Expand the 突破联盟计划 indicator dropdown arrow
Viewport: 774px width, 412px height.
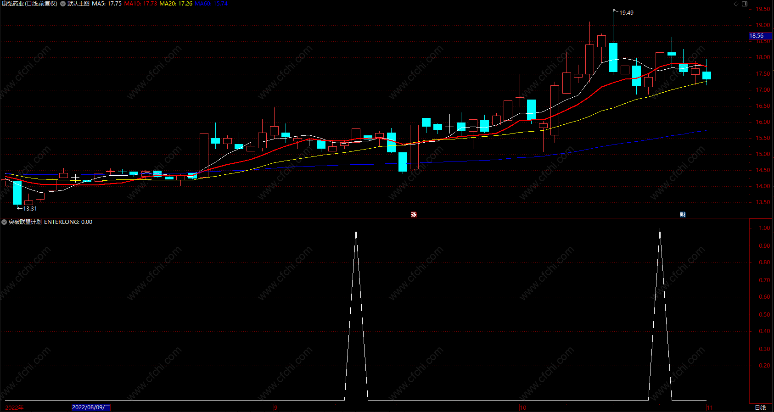pyautogui.click(x=4, y=222)
